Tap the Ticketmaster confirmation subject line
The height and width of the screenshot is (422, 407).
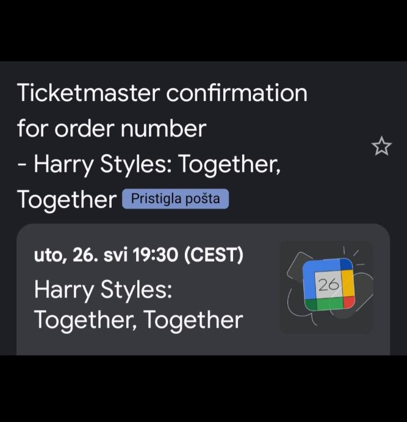tap(162, 94)
